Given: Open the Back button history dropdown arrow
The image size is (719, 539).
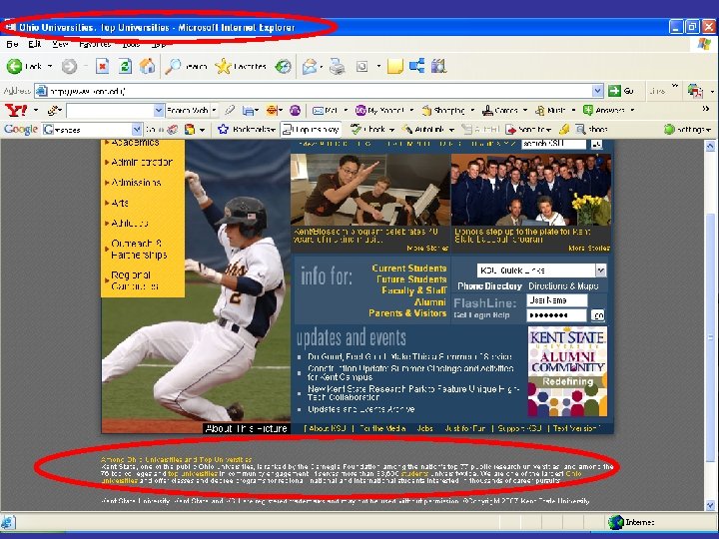Looking at the screenshot, I should 50,67.
